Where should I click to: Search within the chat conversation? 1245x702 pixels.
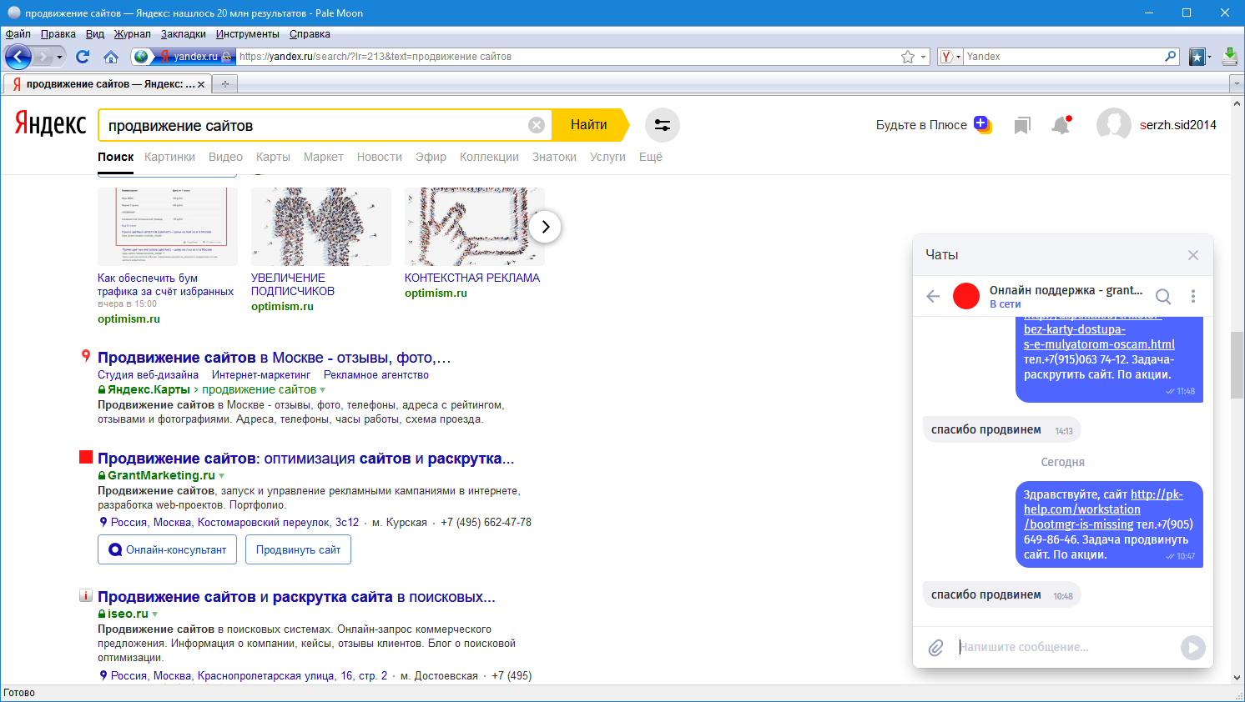[x=1163, y=296]
